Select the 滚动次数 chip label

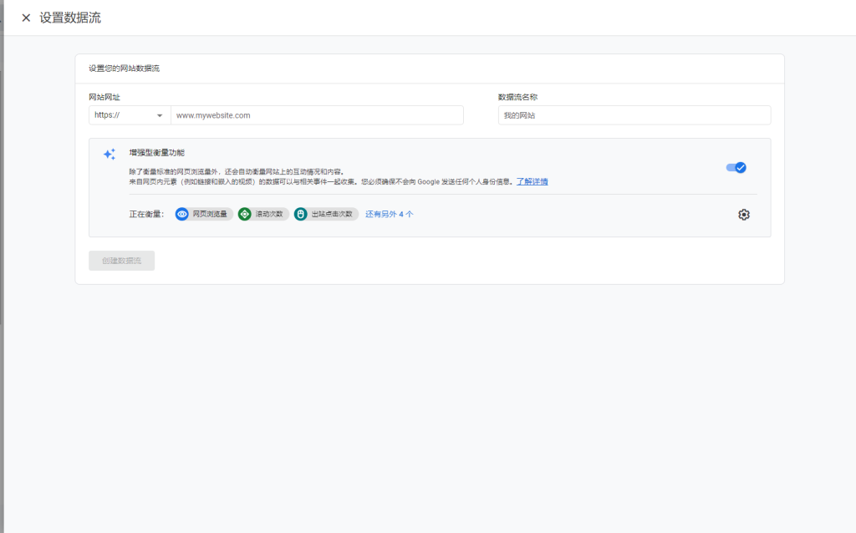(x=269, y=214)
